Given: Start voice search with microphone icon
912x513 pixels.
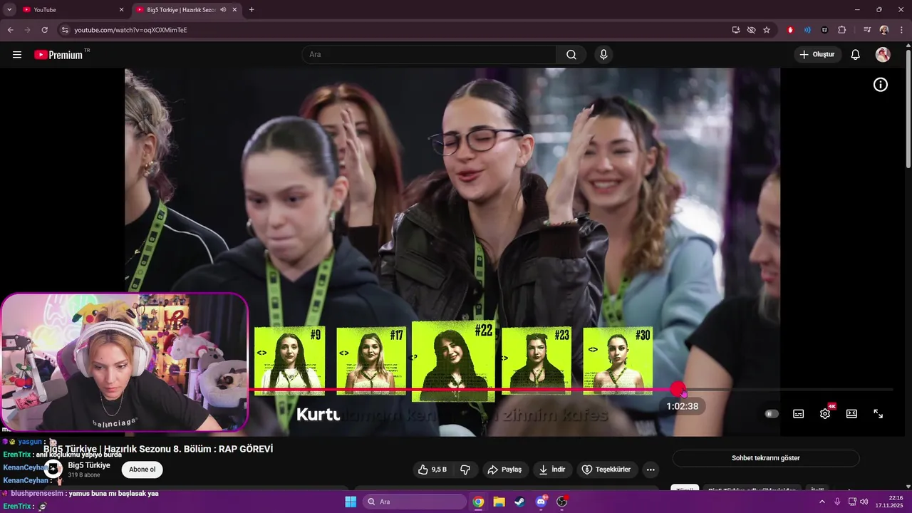Looking at the screenshot, I should (x=603, y=55).
